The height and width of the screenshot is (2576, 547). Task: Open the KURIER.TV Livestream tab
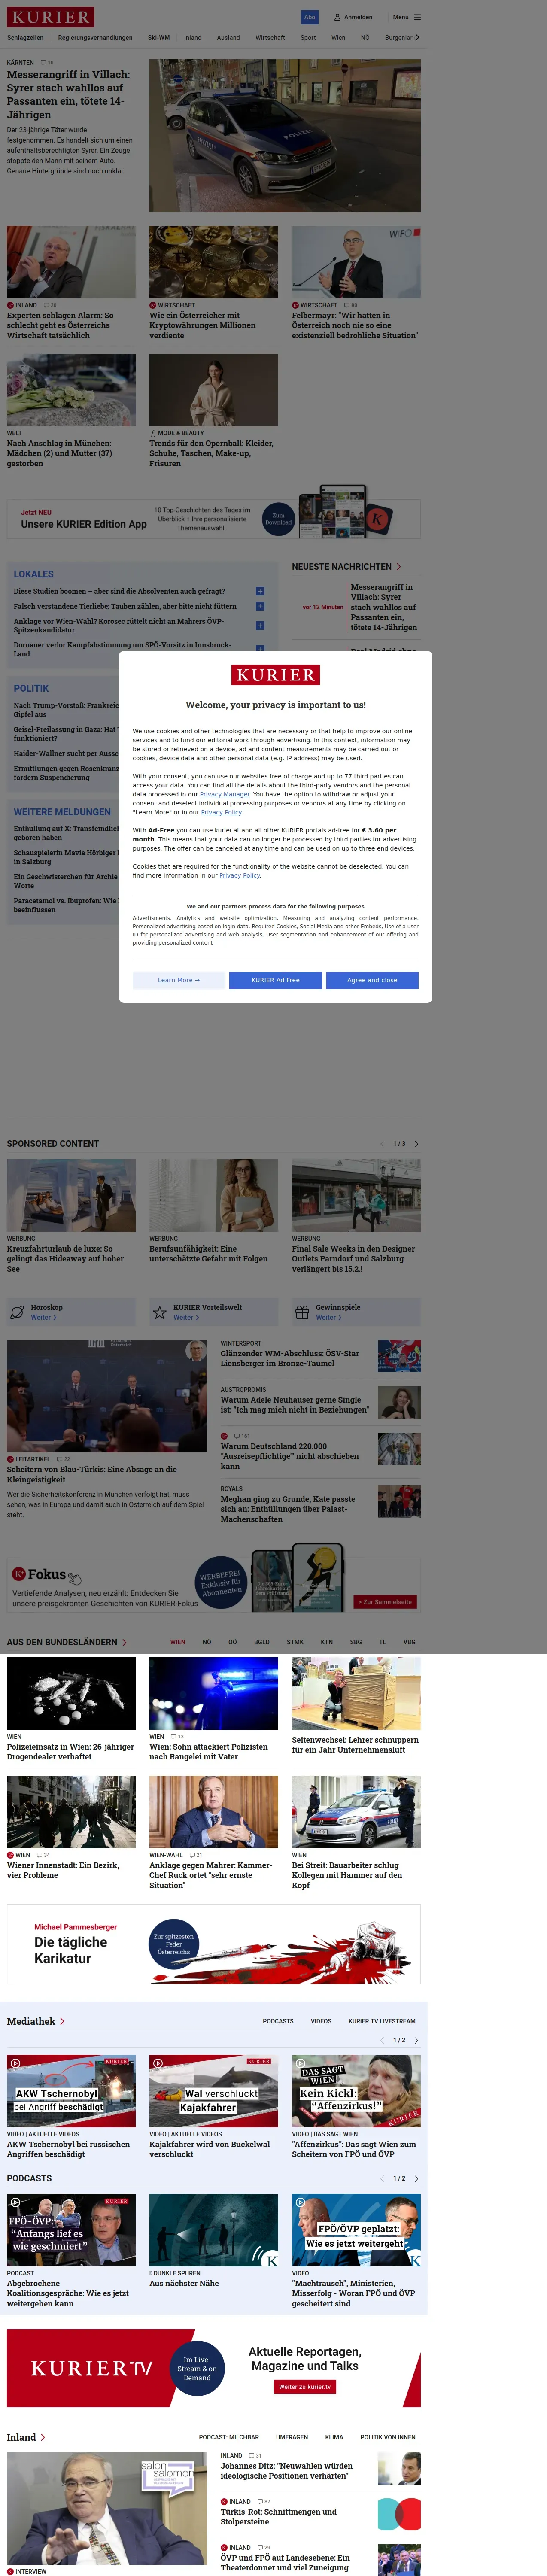pyautogui.click(x=382, y=2021)
